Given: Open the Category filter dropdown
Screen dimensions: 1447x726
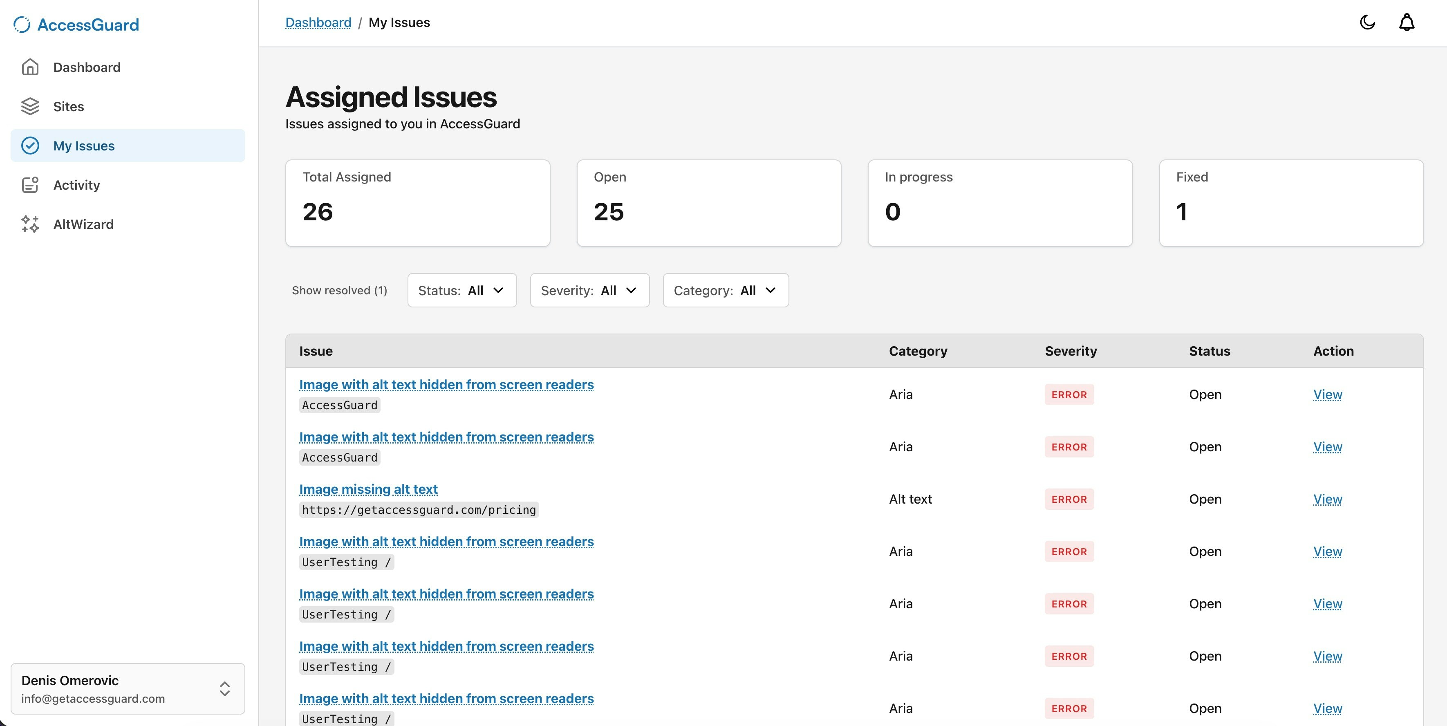Looking at the screenshot, I should point(725,291).
